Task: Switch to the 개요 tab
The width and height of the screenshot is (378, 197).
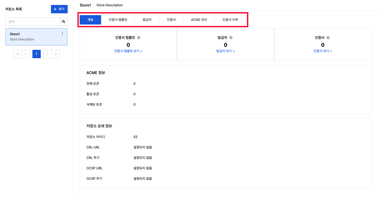Action: [x=90, y=20]
